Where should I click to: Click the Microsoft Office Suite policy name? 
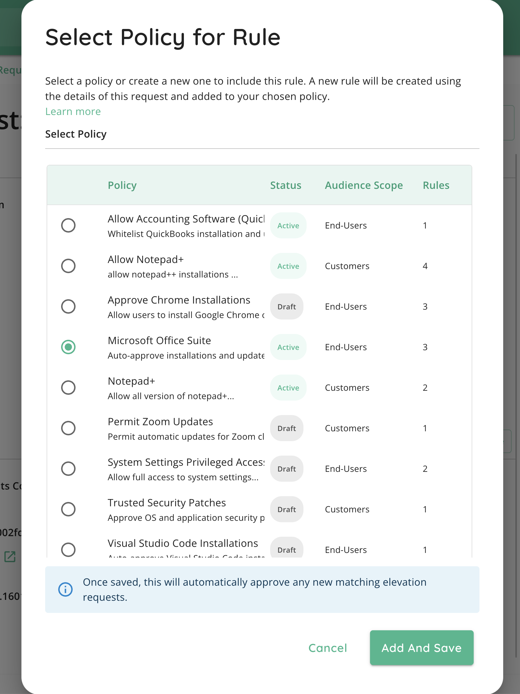(x=159, y=340)
